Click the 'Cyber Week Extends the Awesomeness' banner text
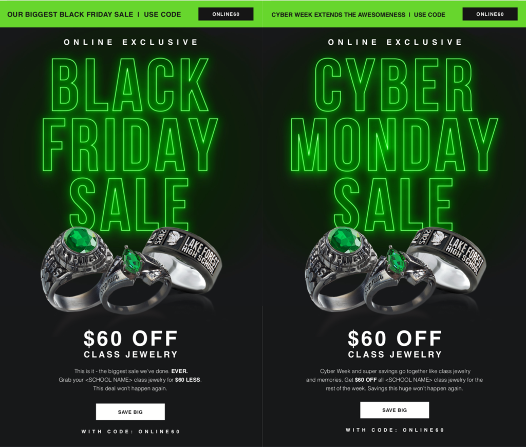 point(338,15)
